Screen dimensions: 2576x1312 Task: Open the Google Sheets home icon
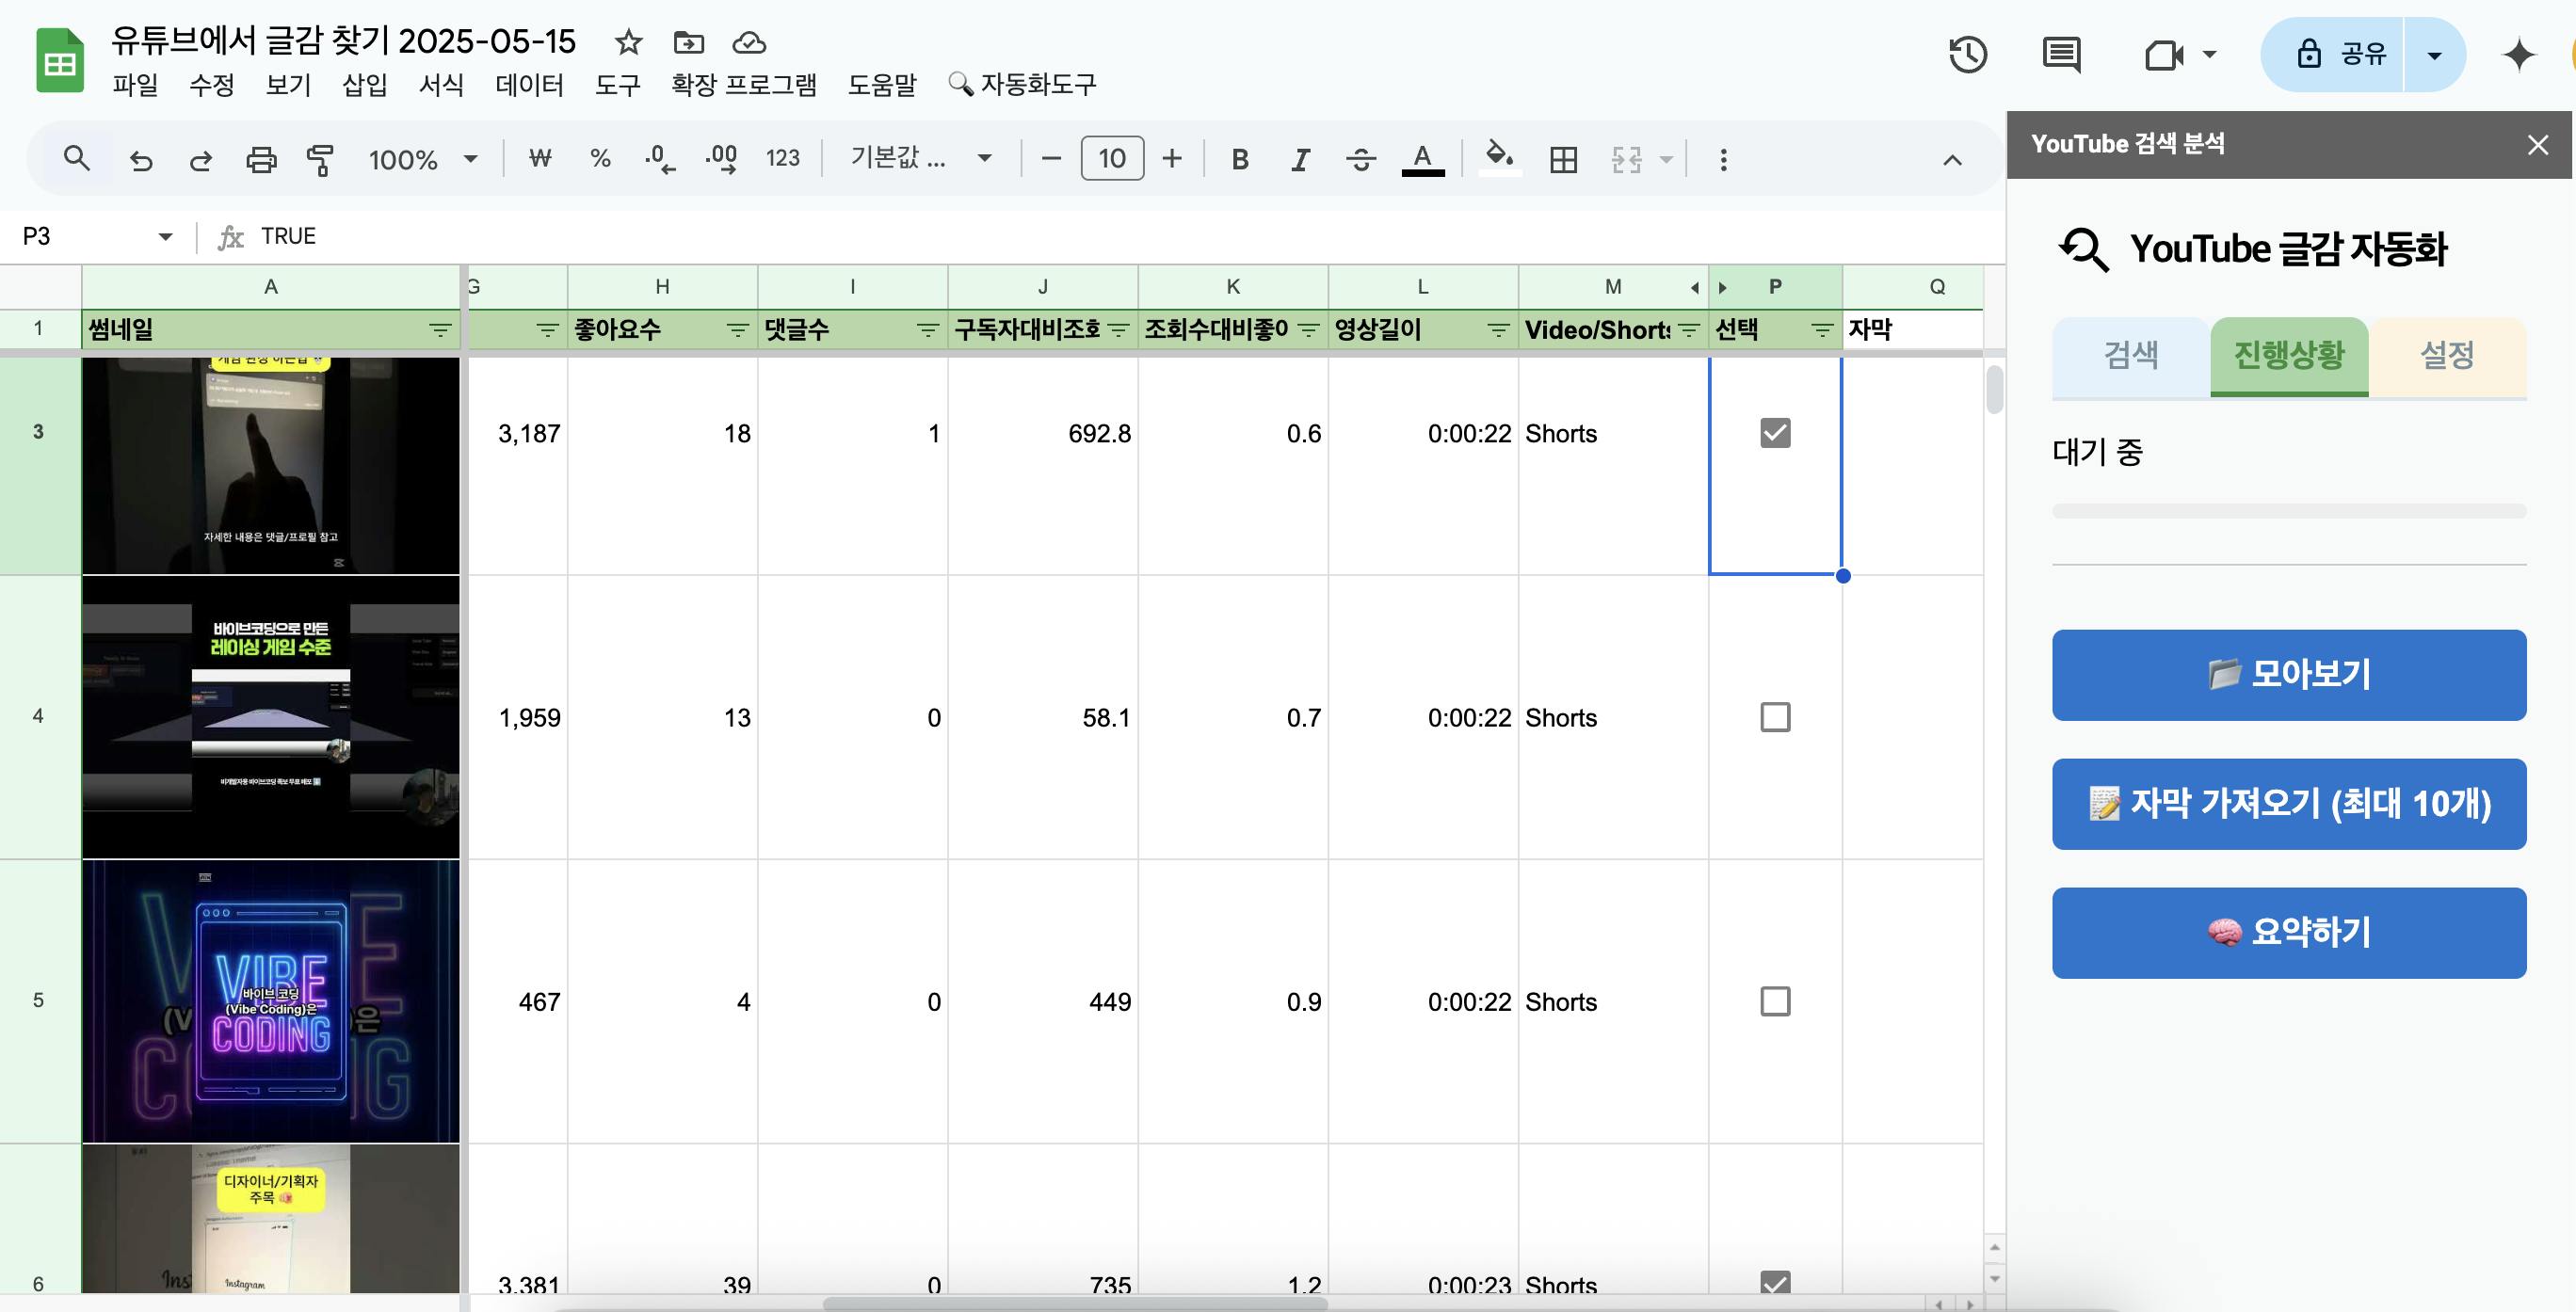(59, 61)
